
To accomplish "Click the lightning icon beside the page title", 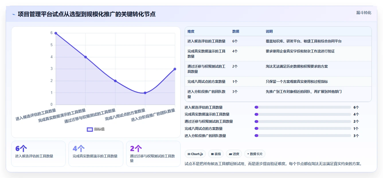I will (x=14, y=14).
